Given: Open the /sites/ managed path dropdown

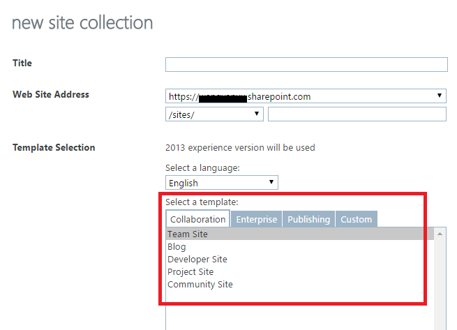Looking at the screenshot, I should coord(214,114).
